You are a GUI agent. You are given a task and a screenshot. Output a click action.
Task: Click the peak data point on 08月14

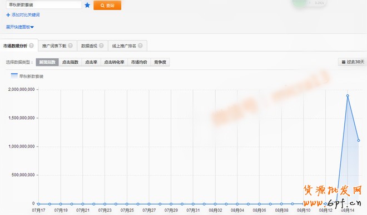click(348, 96)
